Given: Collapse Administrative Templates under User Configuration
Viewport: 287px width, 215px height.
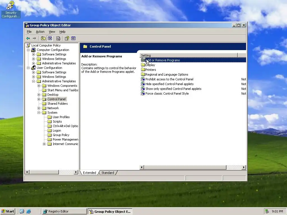Looking at the screenshot, I should [x=34, y=81].
